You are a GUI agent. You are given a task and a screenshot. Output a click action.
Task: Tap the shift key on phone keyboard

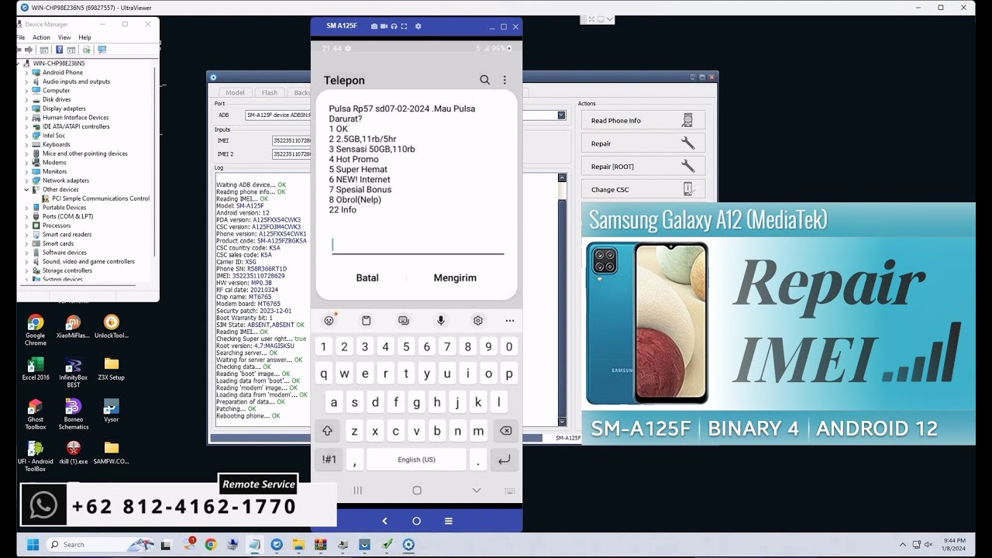(328, 431)
